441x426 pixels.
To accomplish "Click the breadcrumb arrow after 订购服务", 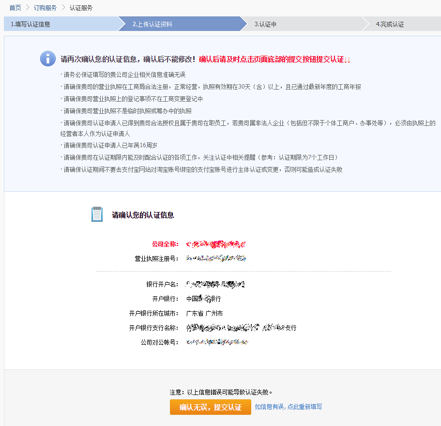I will click(63, 8).
